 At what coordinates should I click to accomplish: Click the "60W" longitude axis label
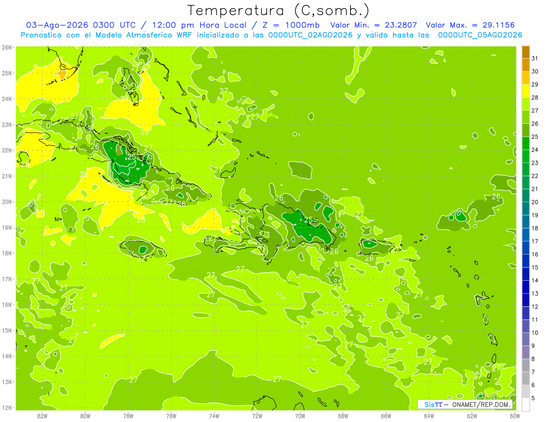[515, 415]
